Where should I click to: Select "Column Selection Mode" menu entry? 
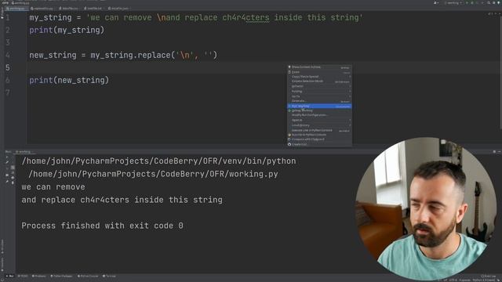coord(319,81)
